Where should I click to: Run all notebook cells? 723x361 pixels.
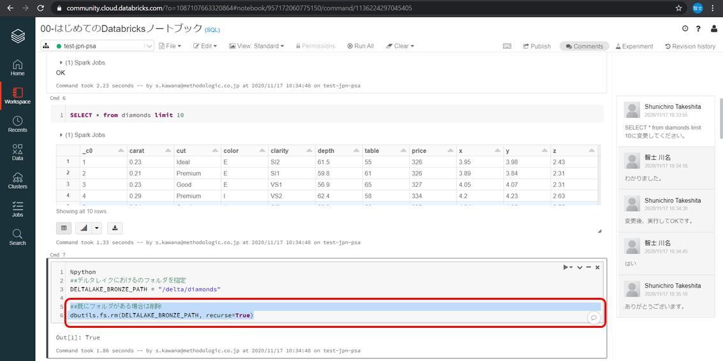pyautogui.click(x=361, y=46)
